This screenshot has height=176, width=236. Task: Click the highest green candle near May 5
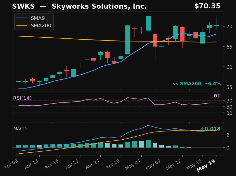pyautogui.click(x=148, y=23)
